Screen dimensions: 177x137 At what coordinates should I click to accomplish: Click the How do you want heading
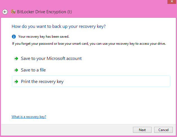click(59, 26)
